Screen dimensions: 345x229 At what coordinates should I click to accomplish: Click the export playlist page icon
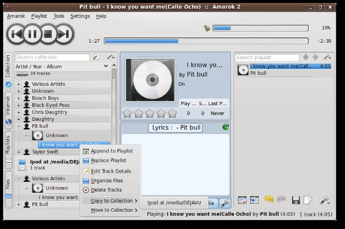pos(308,200)
